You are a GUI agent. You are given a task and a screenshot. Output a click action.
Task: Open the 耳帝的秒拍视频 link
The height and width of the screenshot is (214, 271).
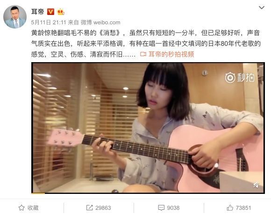pos(171,54)
